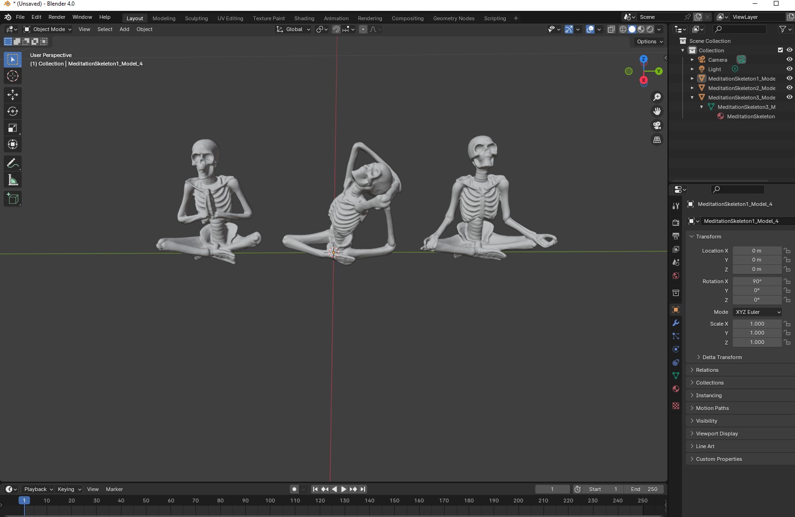Viewport: 795px width, 517px height.
Task: Toggle auto keying record button
Action: 294,489
